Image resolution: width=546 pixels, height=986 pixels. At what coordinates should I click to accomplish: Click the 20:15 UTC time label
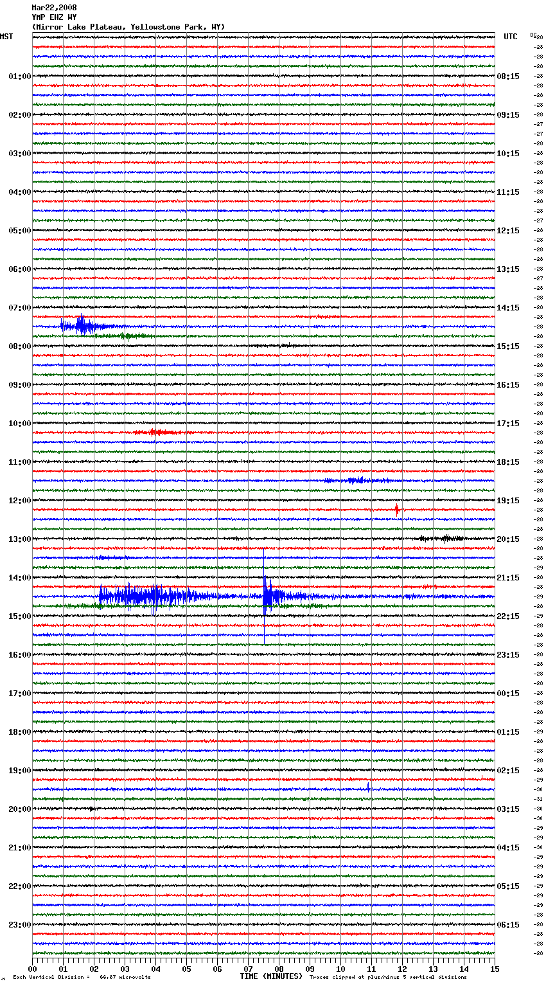tap(508, 539)
